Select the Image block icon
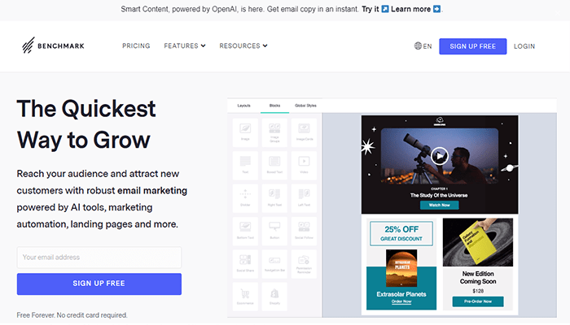Screen dimensions: 570x325 [x=245, y=131]
